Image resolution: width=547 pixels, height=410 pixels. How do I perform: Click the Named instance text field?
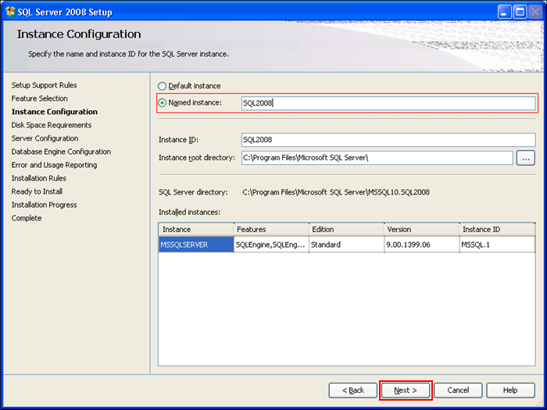pyautogui.click(x=388, y=103)
